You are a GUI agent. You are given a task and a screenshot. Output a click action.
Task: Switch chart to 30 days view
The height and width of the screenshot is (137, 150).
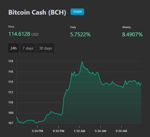(46, 48)
